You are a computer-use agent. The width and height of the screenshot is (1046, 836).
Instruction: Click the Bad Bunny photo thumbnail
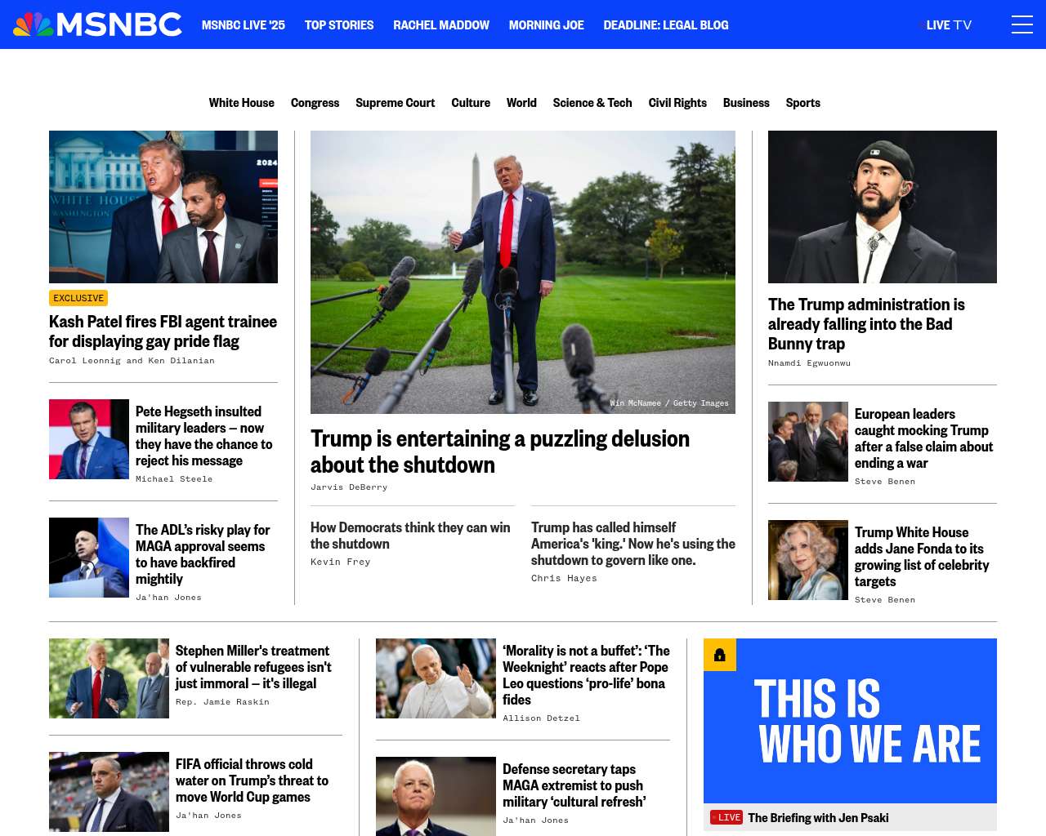point(883,207)
